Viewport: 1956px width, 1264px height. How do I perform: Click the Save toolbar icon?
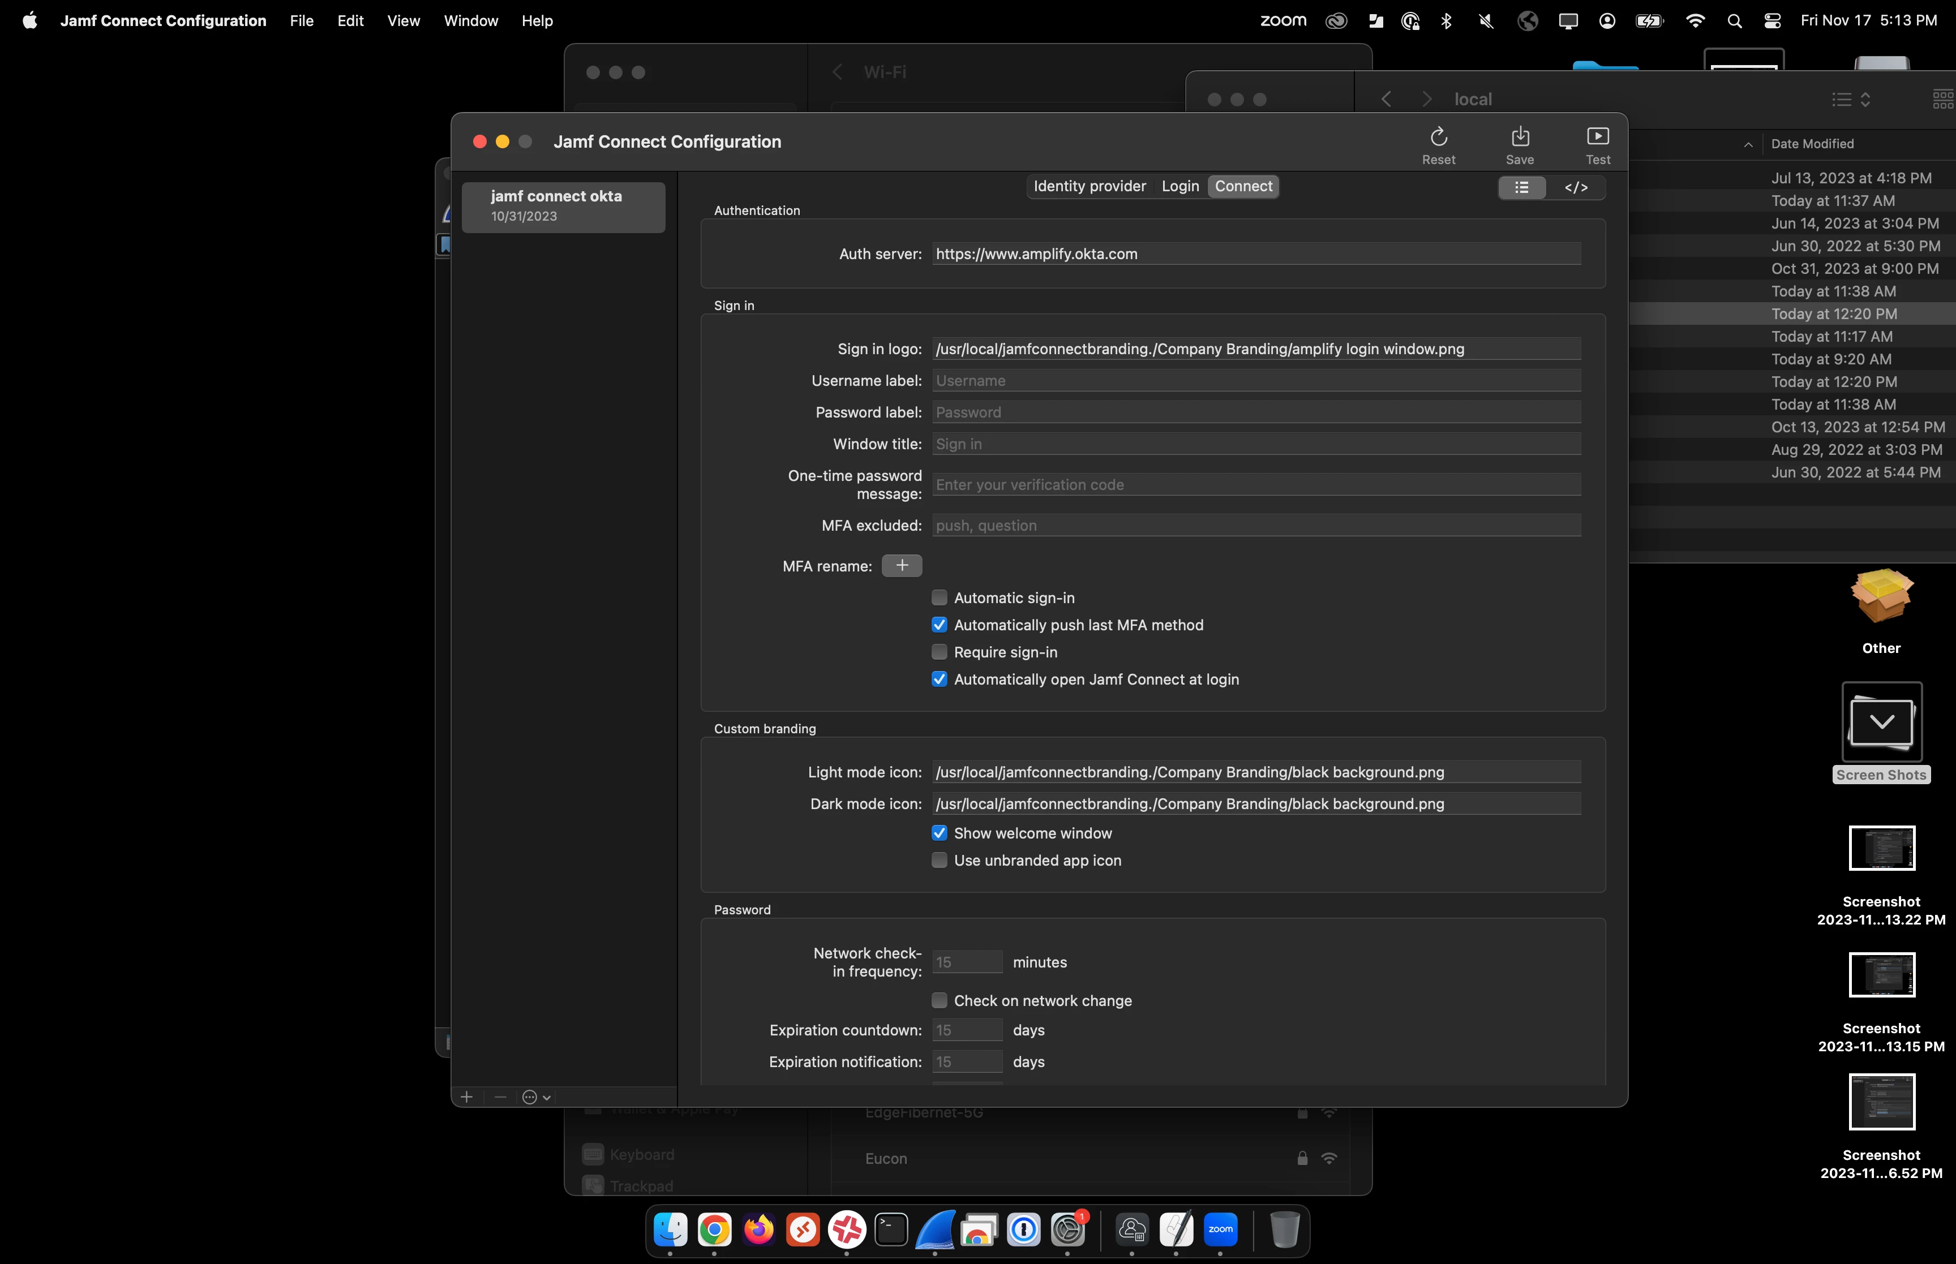point(1519,136)
